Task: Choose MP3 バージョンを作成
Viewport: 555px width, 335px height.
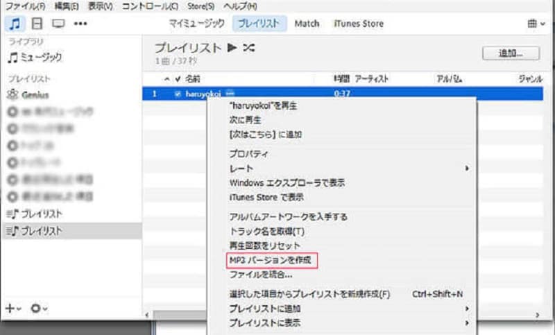Action: 271,260
